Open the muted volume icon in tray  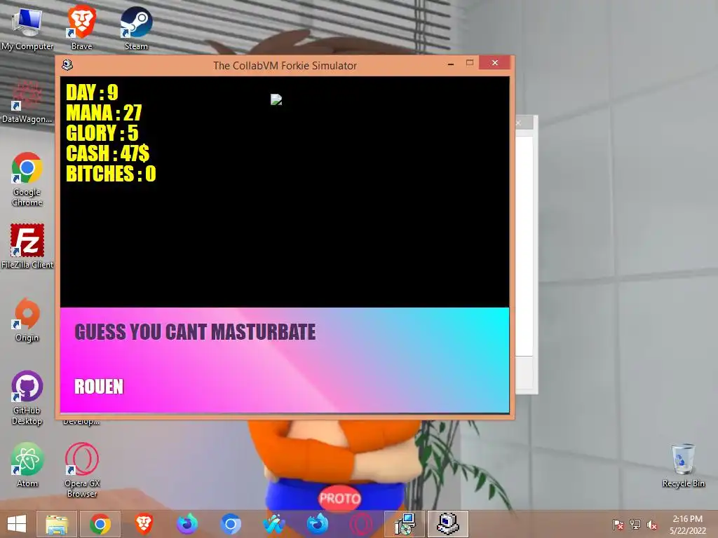pos(652,525)
